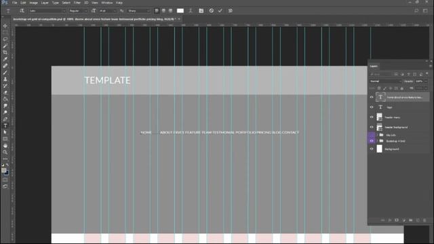This screenshot has height=244, width=434.
Task: Switch to the Layers panel tab
Action: tap(374, 66)
